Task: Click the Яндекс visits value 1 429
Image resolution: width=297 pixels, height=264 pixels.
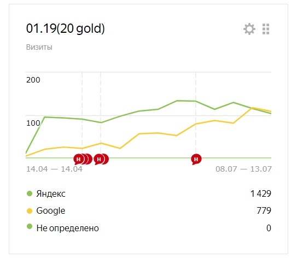Action: pyautogui.click(x=261, y=193)
